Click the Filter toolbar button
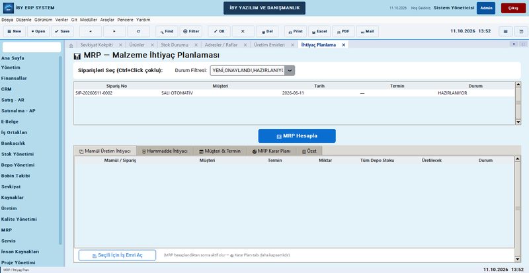The image size is (529, 273). tap(191, 31)
